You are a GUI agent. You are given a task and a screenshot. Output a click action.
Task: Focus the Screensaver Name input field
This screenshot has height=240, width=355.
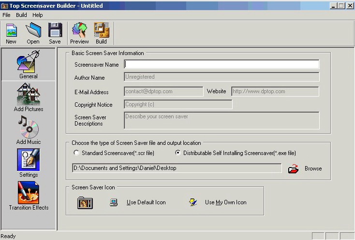coord(222,64)
